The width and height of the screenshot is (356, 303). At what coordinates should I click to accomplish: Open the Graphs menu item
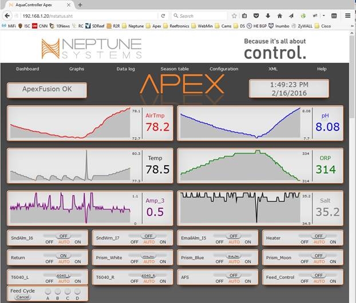pos(77,69)
